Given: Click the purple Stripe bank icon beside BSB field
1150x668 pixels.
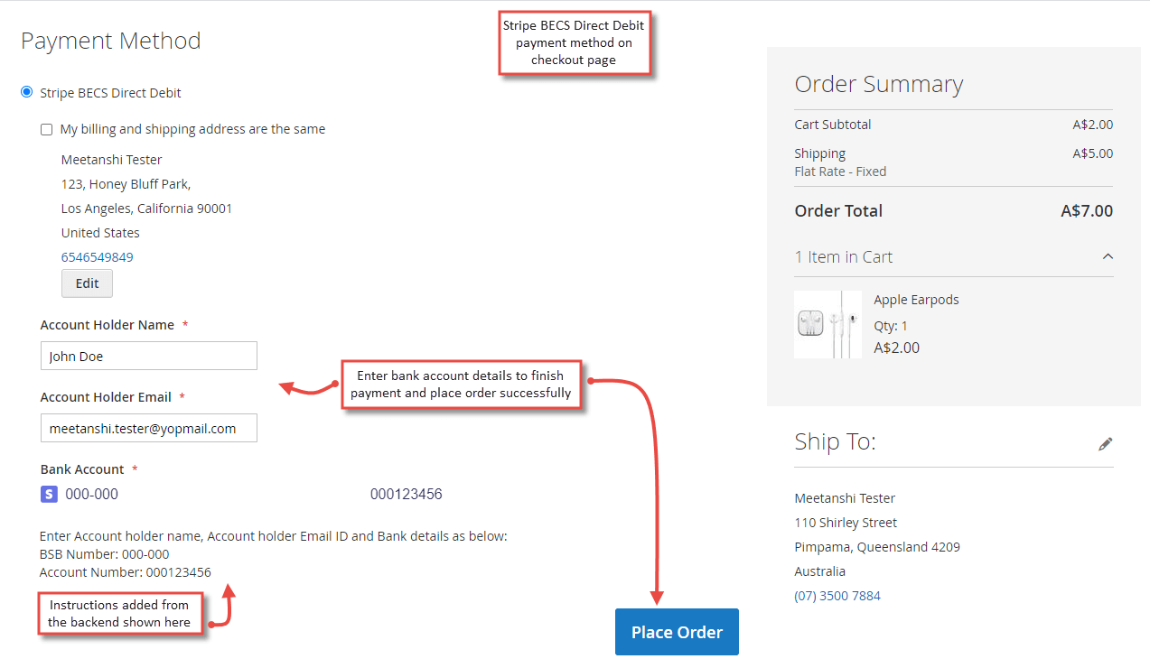Looking at the screenshot, I should 48,494.
